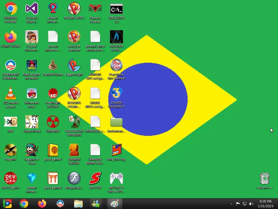Open the Papers, Please shortcut
278x209 pixels.
pos(95,9)
